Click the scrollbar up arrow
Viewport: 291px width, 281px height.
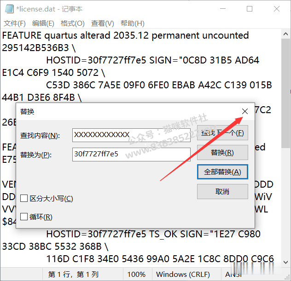(286, 34)
